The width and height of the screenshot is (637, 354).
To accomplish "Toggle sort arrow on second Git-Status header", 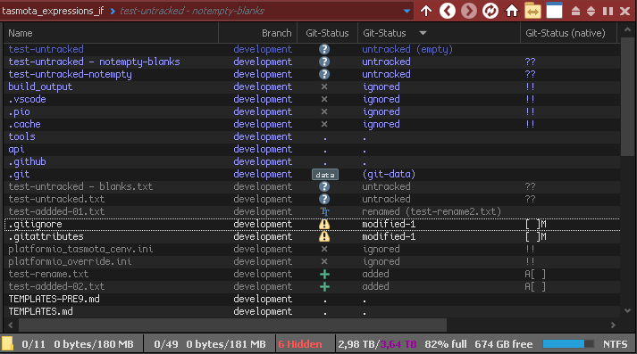I will tap(423, 33).
